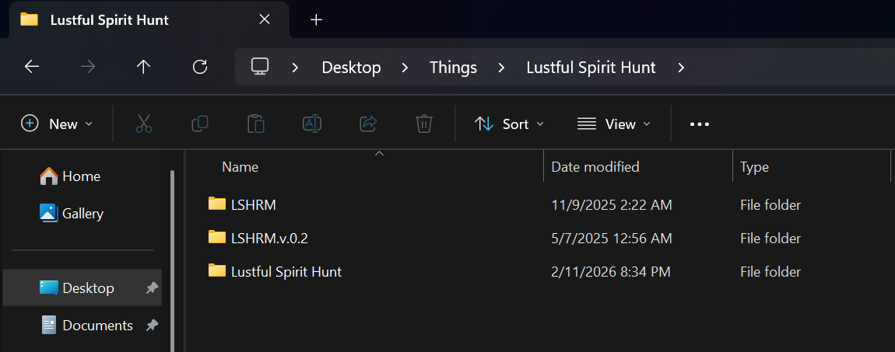Click the Rename icon in toolbar
The width and height of the screenshot is (895, 352).
(x=312, y=124)
